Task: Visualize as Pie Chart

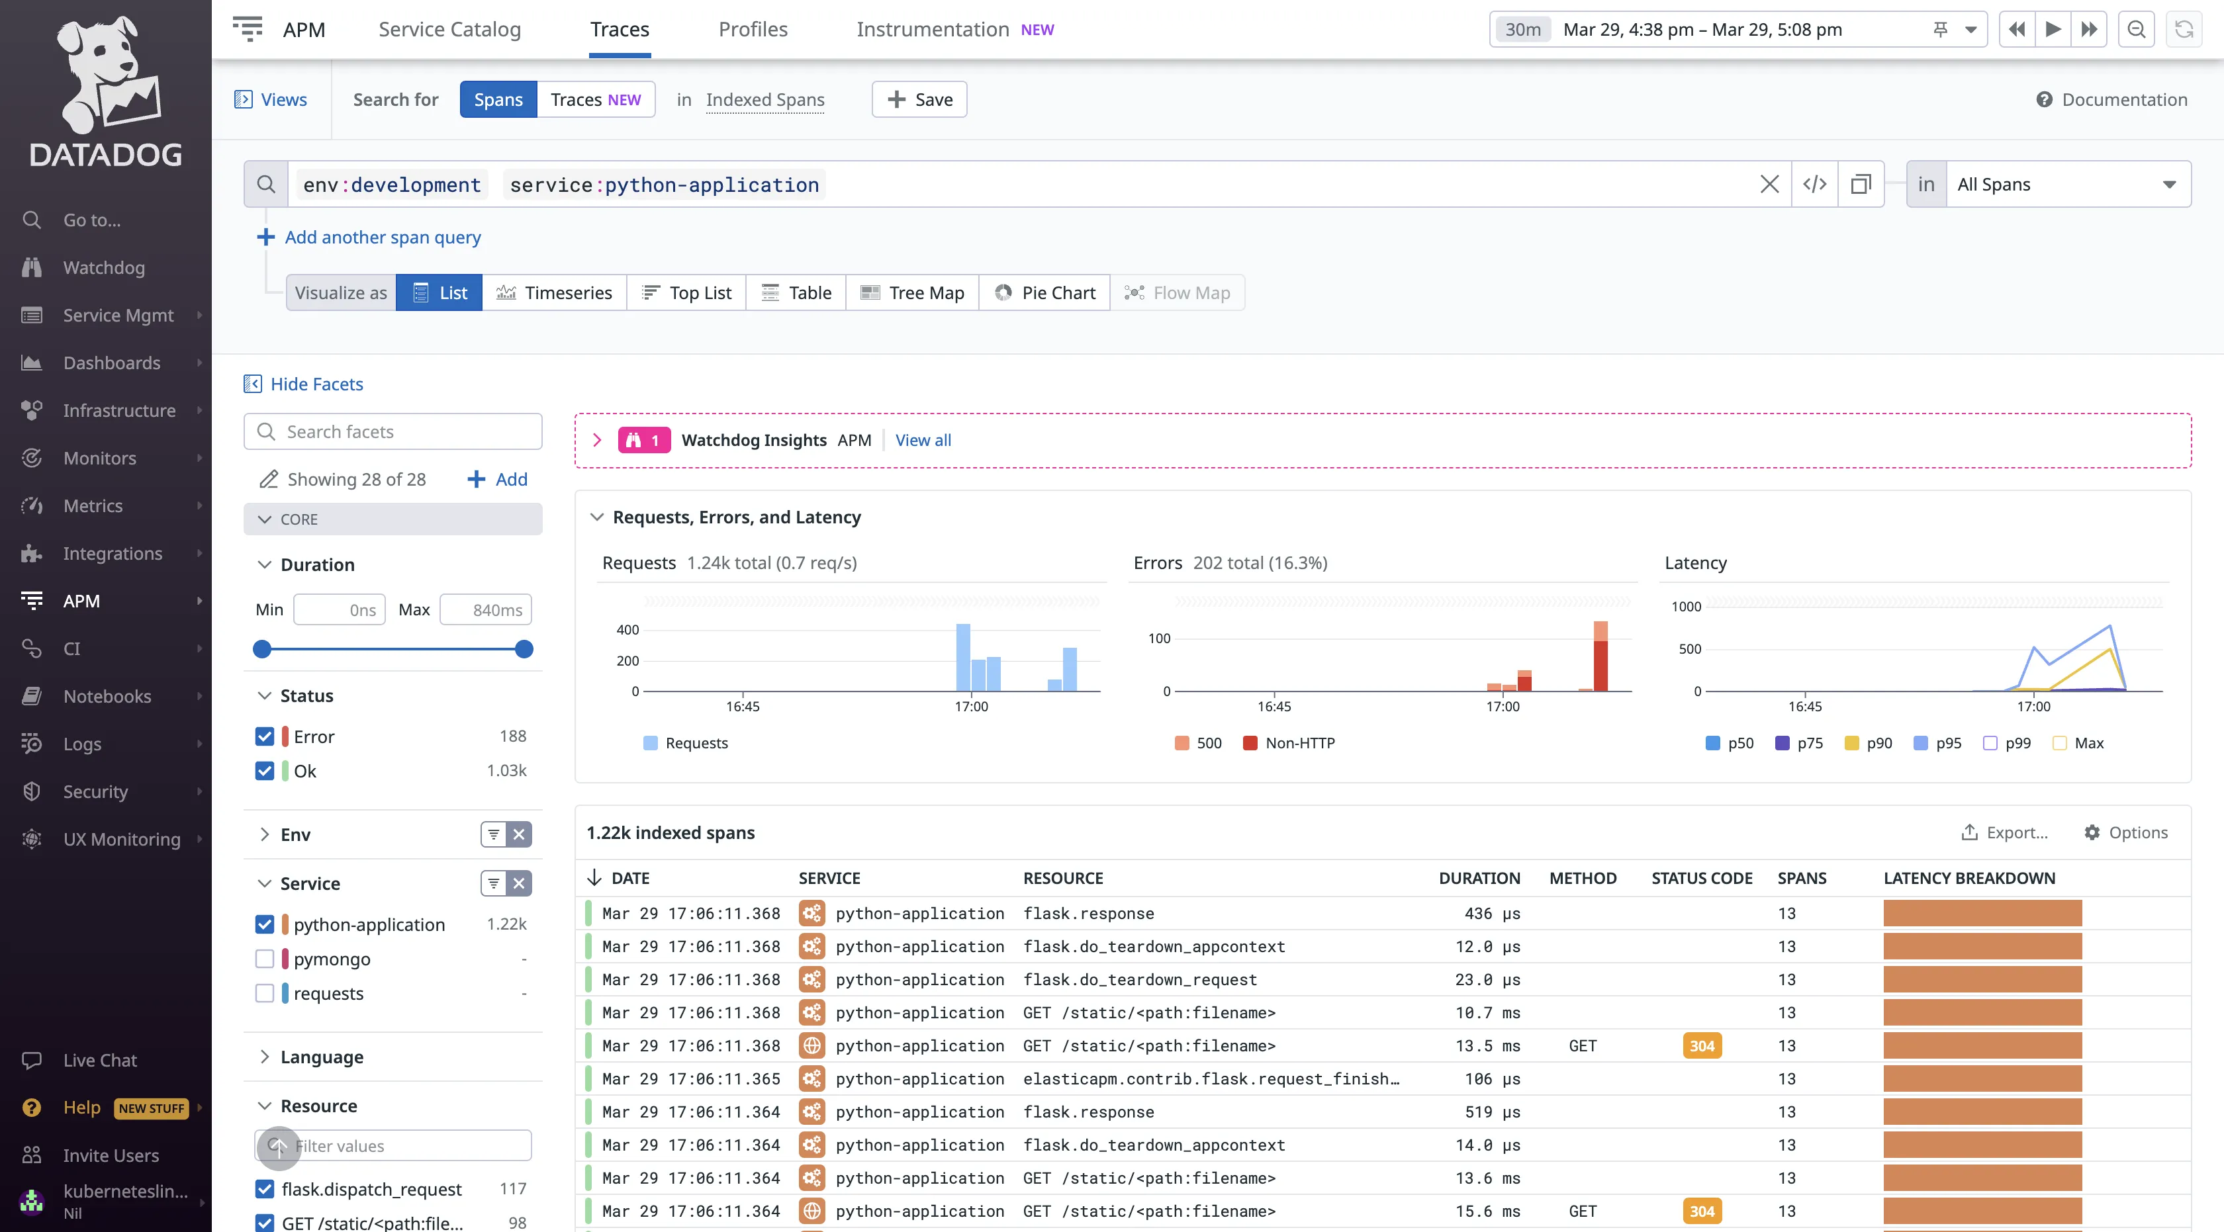Action: click(1044, 292)
